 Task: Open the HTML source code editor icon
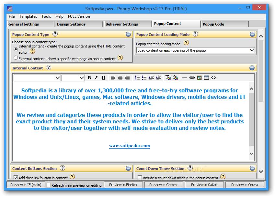[x=213, y=78]
